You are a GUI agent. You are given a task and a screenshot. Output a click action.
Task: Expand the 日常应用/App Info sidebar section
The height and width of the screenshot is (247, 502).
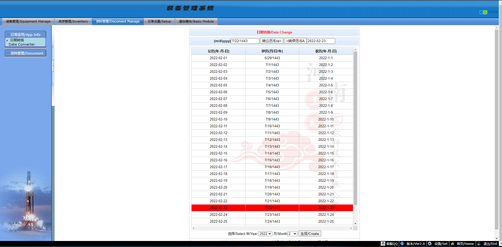point(25,35)
